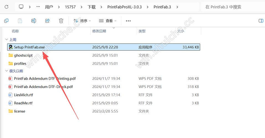
Task: Click the Setup PrintFab.exe application icon
Action: pos(11,47)
